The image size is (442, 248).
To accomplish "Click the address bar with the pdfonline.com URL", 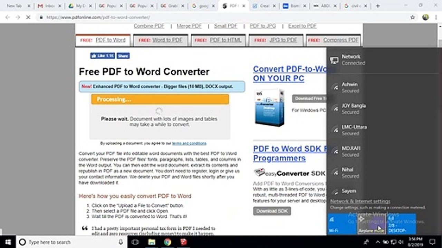I will point(221,17).
